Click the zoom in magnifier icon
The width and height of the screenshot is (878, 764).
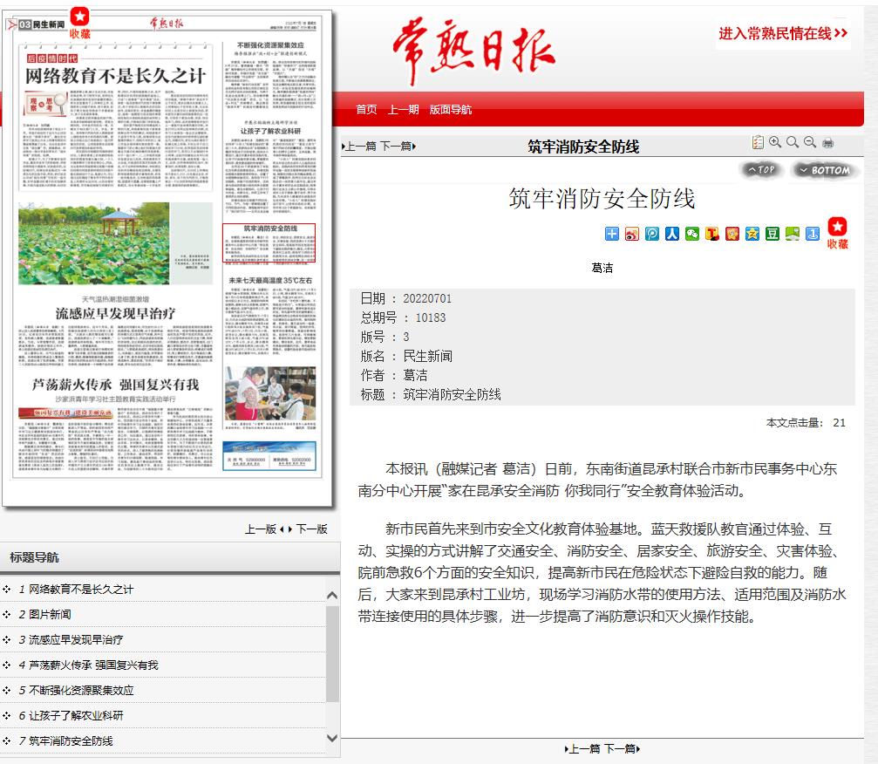(x=775, y=142)
